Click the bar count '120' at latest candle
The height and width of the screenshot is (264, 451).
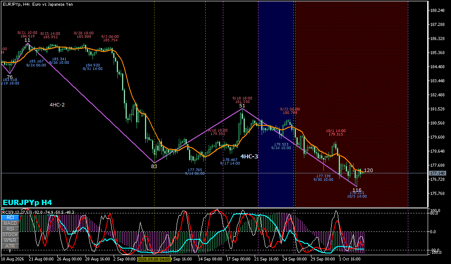pos(369,170)
